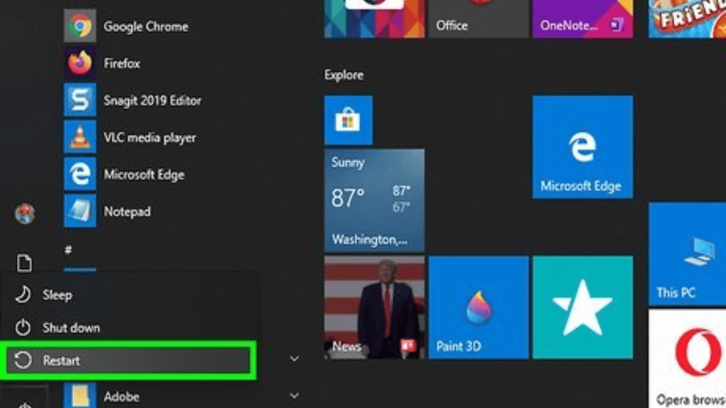Launch the Paint 3D tile

tap(478, 307)
